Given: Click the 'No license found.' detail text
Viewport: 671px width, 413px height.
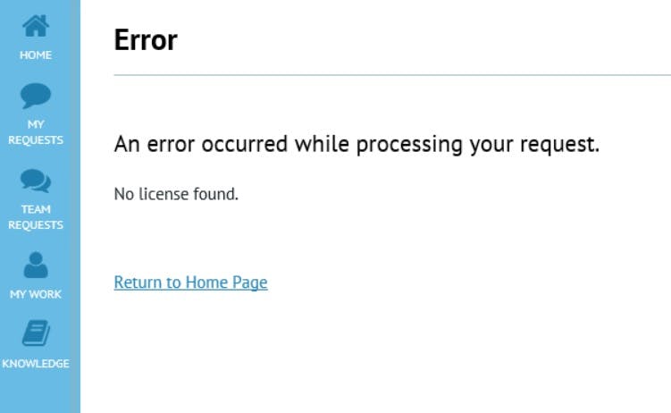Looking at the screenshot, I should click(176, 194).
